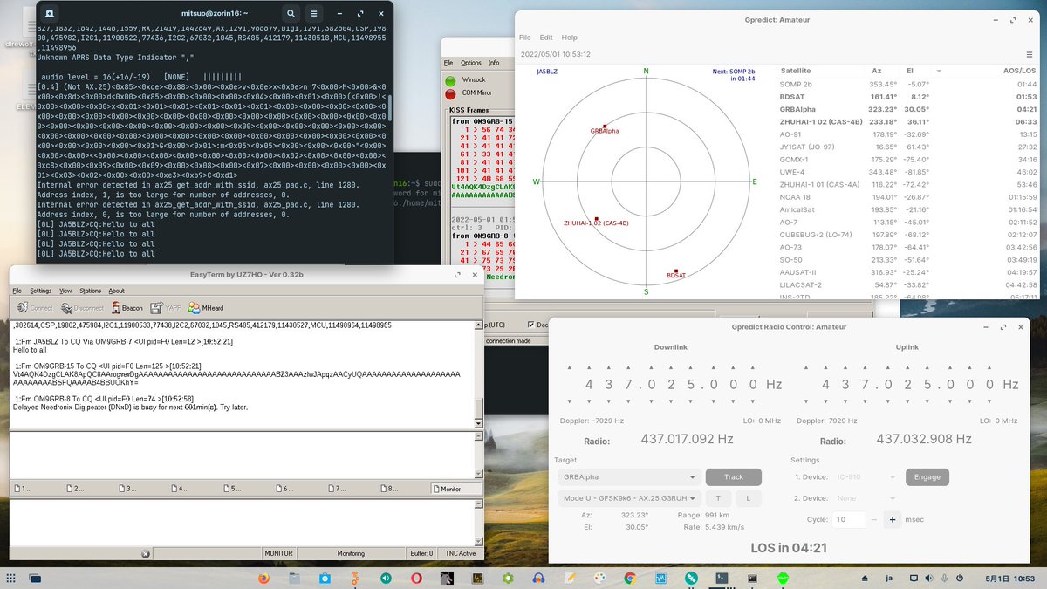1047x589 pixels.
Task: Open Opera browser from the taskbar
Action: pos(417,578)
